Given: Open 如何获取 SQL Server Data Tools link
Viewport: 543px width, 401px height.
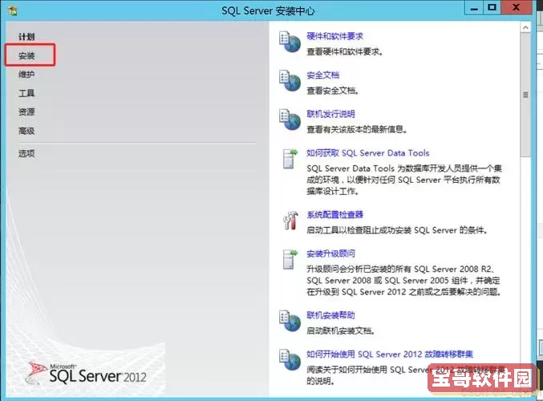Looking at the screenshot, I should click(368, 153).
